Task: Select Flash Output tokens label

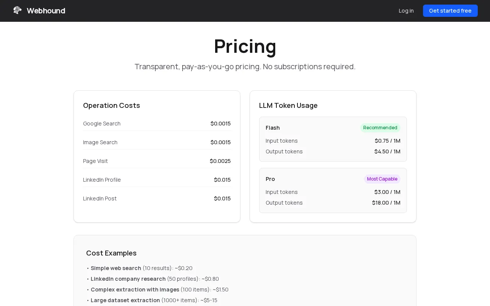Action: (284, 151)
